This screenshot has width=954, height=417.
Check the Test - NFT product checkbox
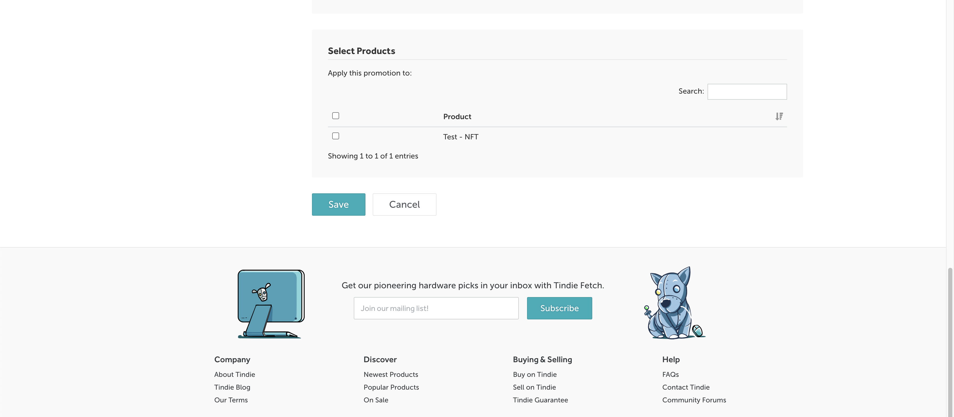(336, 136)
